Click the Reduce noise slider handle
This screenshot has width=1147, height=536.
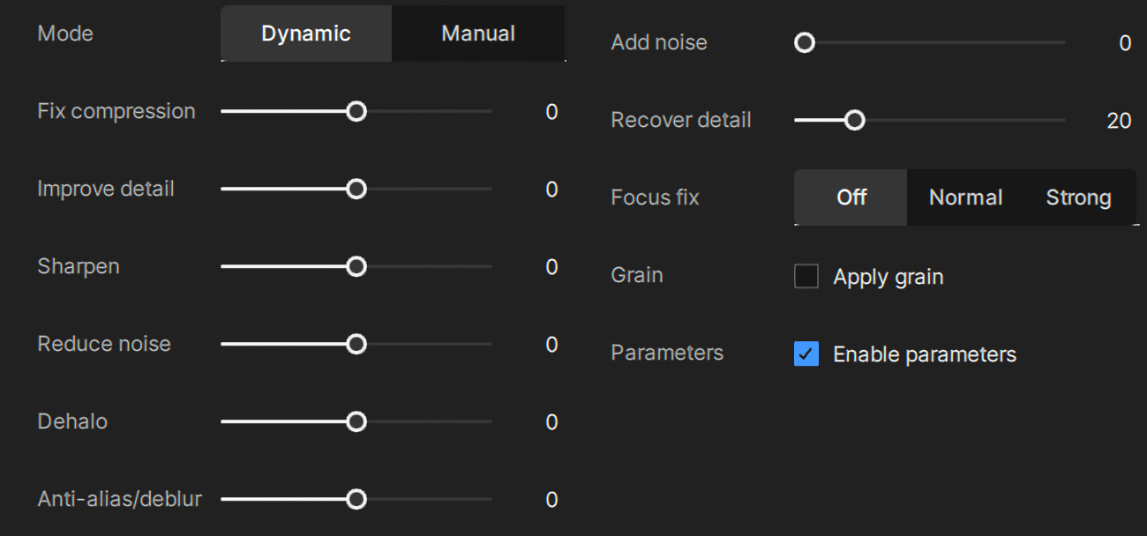coord(356,345)
